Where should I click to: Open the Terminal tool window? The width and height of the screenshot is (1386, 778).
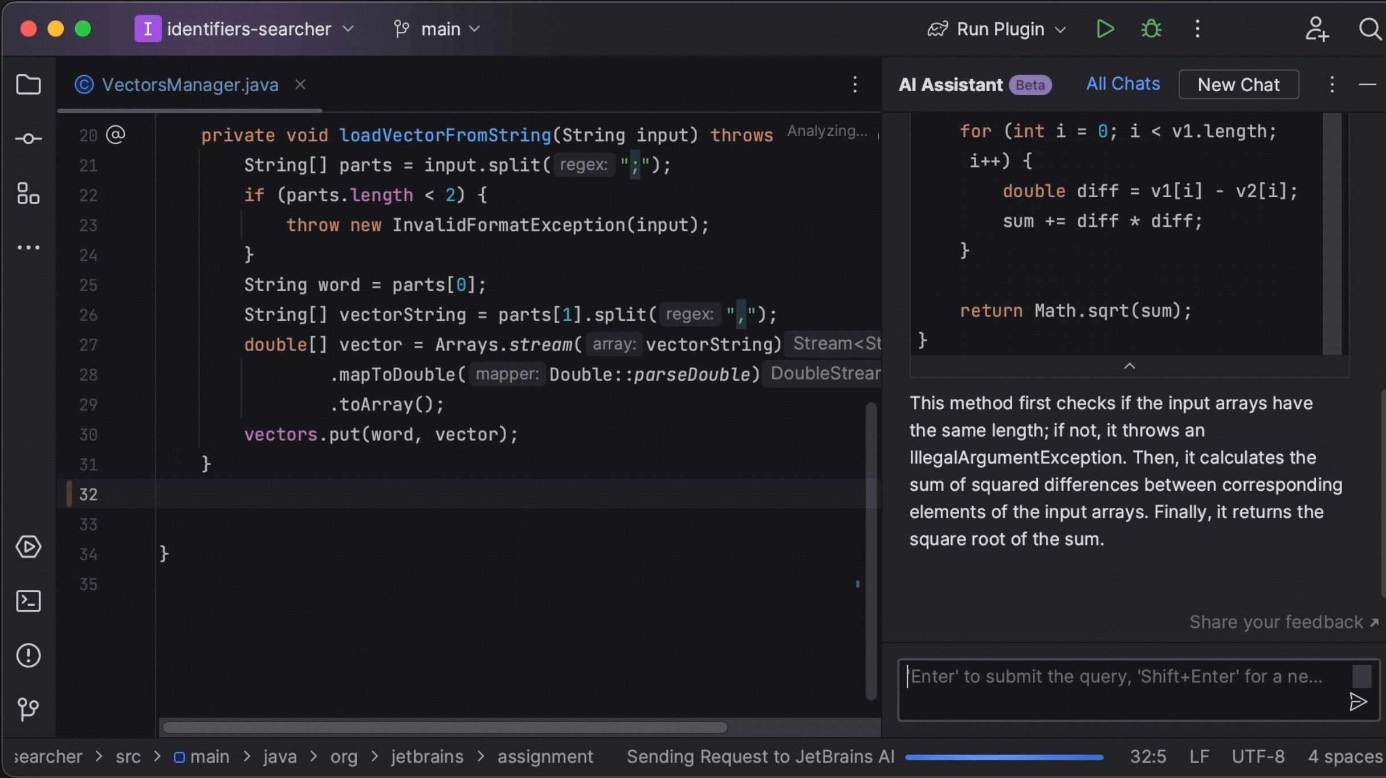(28, 601)
